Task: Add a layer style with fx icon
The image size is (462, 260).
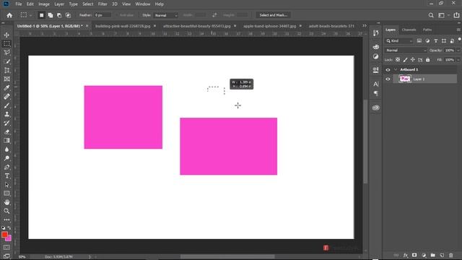Action: (406, 255)
